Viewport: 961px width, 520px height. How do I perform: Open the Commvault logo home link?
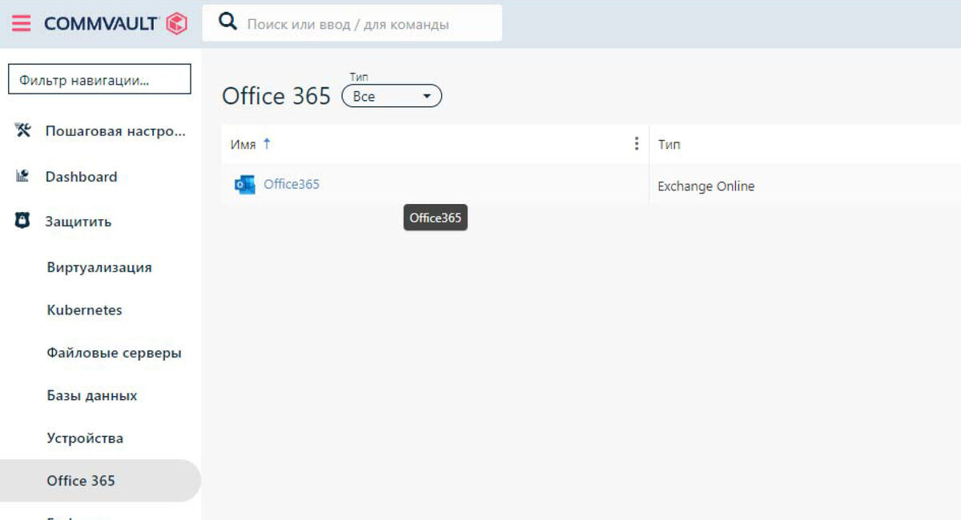tap(115, 24)
